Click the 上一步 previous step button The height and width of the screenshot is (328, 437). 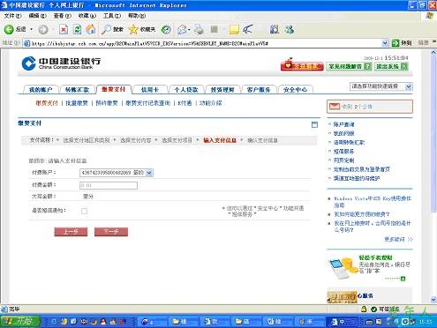[x=71, y=232]
